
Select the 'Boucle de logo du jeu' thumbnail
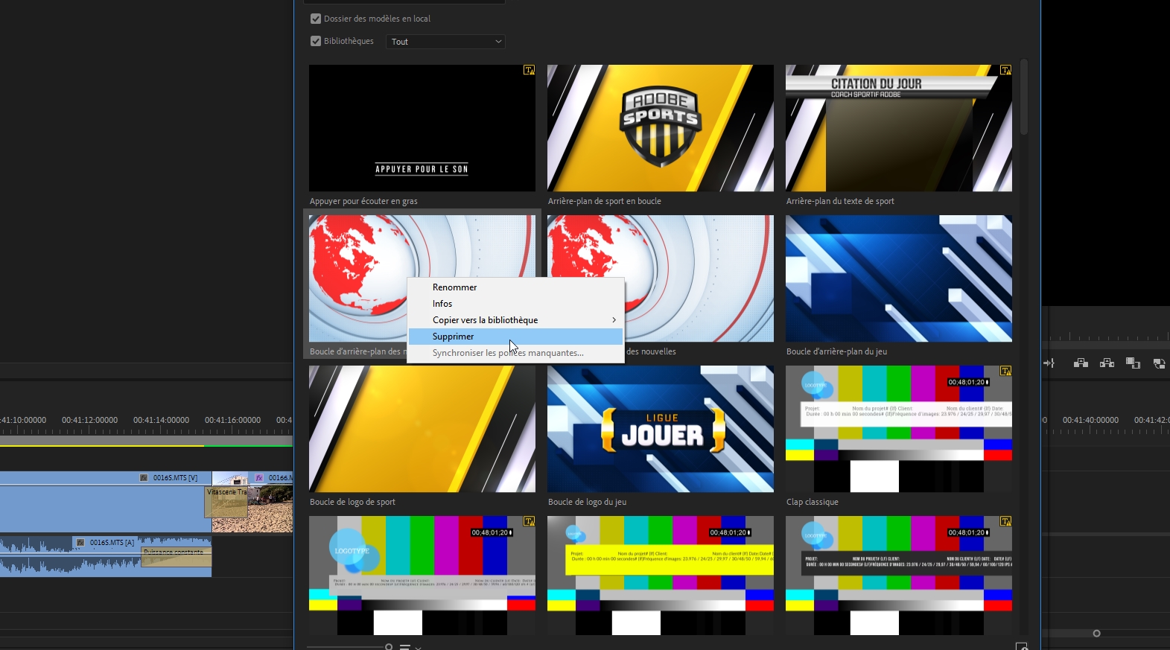coord(661,429)
